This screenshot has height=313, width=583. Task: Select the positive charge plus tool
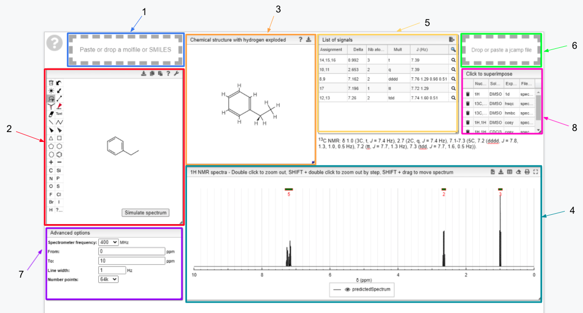(x=51, y=162)
